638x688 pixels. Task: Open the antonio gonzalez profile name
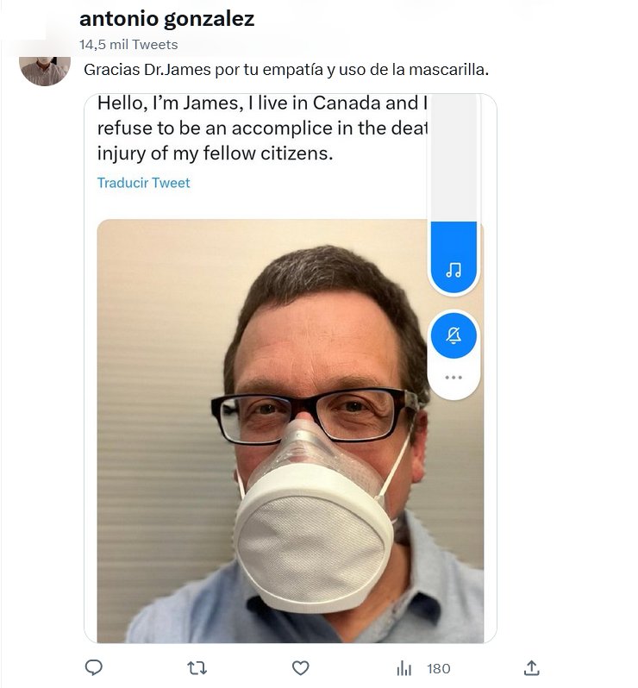click(166, 19)
